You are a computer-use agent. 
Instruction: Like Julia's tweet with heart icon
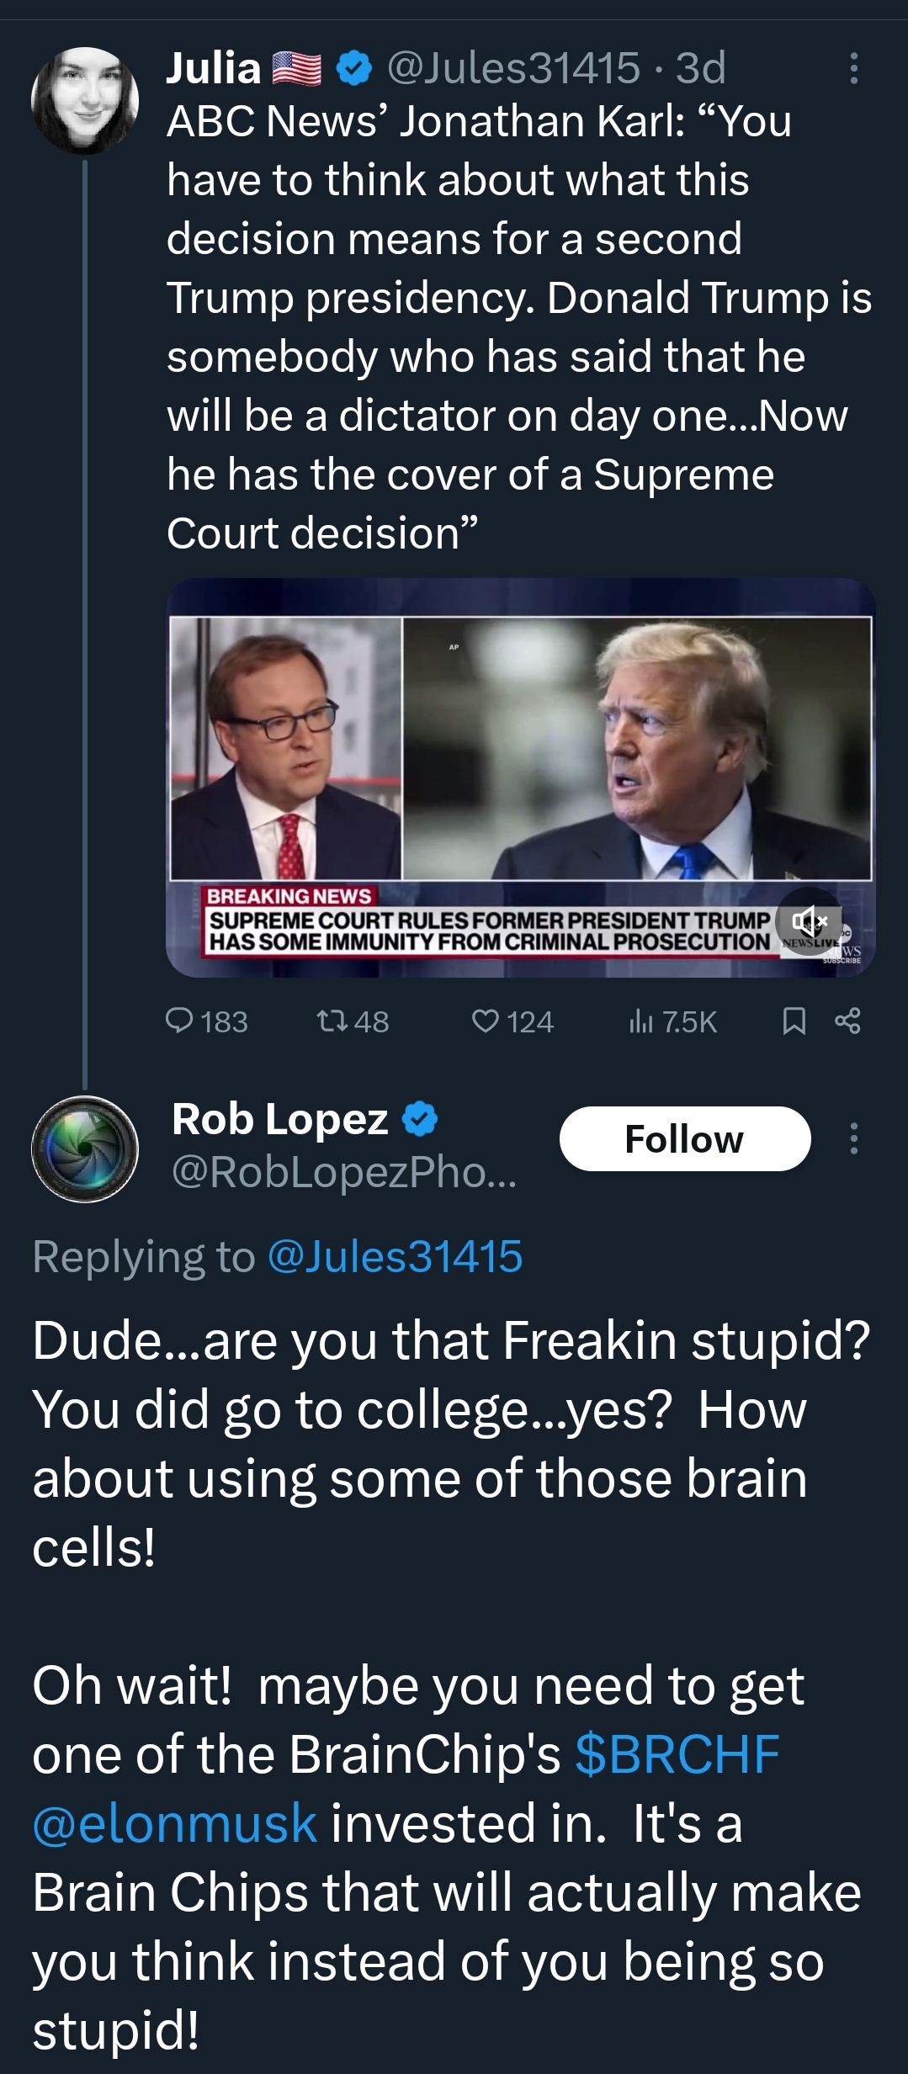pos(486,1021)
